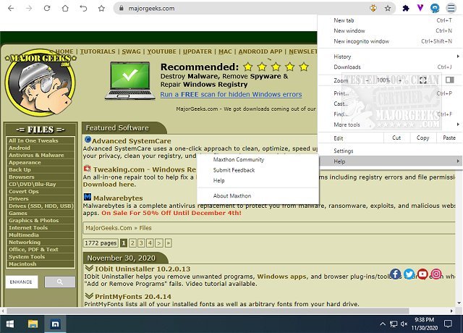463x333 pixels.
Task: Click Cut in Edit row
Action: pos(396,138)
